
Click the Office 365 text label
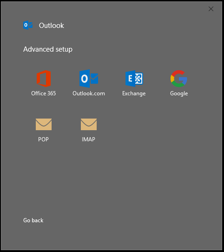(x=44, y=93)
